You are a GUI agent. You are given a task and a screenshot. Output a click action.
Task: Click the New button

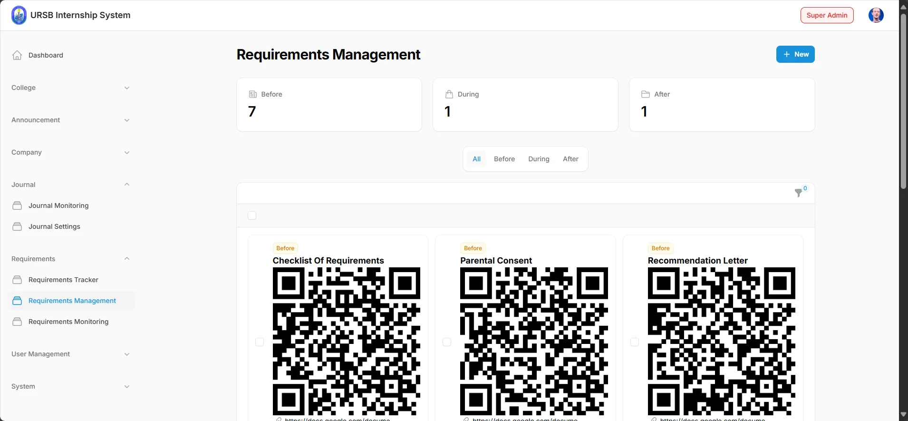pos(795,54)
